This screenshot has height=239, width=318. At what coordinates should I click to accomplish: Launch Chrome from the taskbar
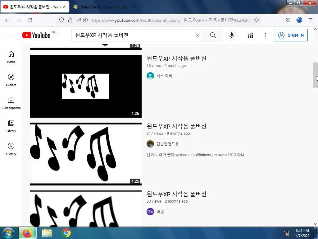66,233
